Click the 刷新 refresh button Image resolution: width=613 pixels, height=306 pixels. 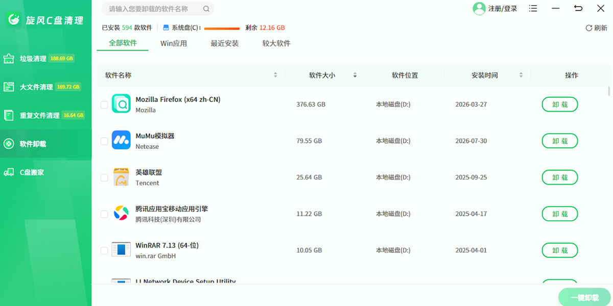[x=596, y=28]
